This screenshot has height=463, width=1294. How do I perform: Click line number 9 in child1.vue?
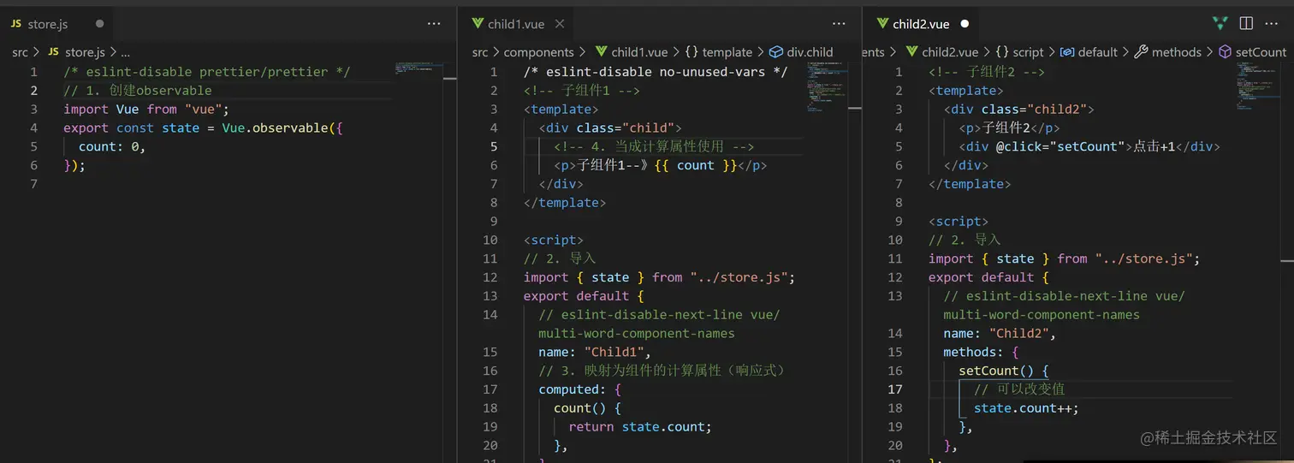493,221
